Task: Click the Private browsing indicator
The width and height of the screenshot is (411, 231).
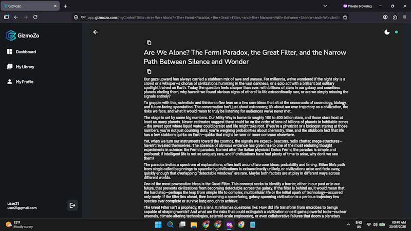Action: pyautogui.click(x=357, y=6)
